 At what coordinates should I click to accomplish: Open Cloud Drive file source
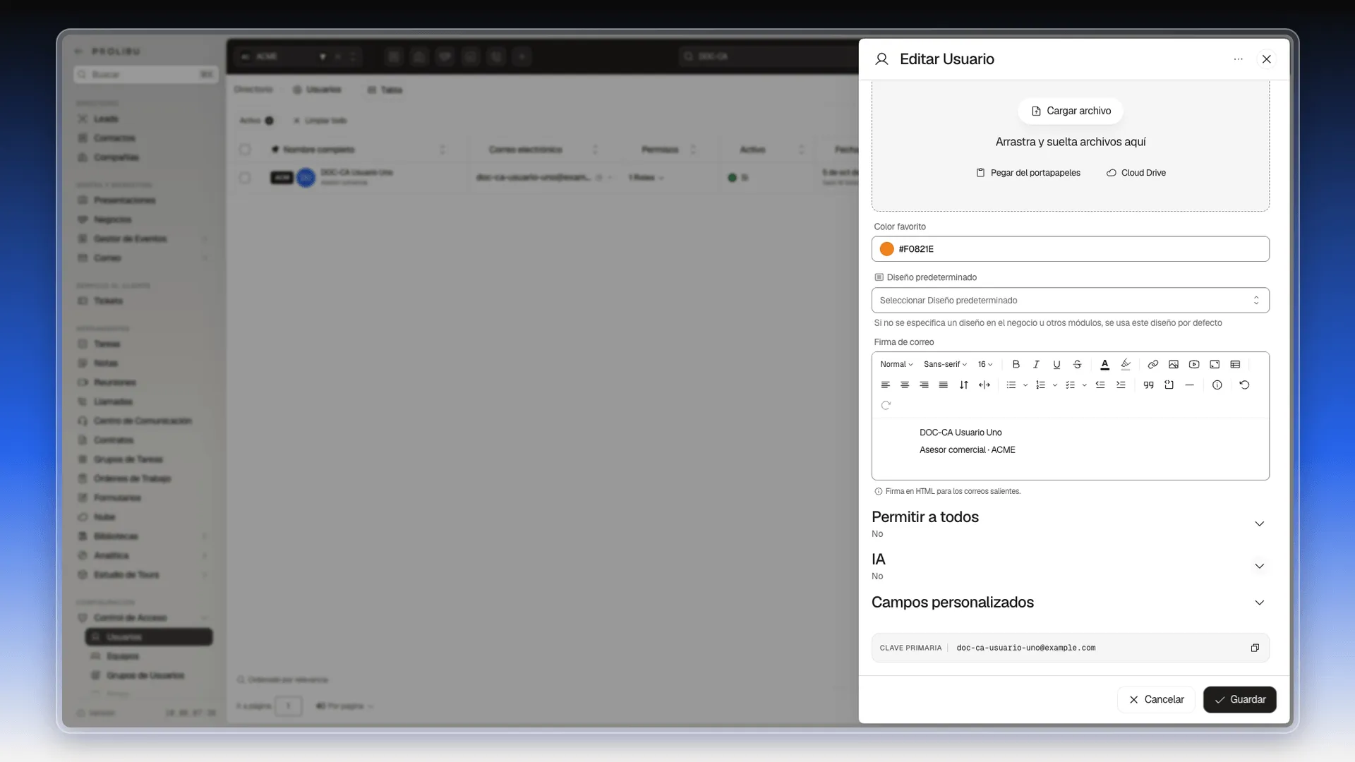tap(1136, 173)
